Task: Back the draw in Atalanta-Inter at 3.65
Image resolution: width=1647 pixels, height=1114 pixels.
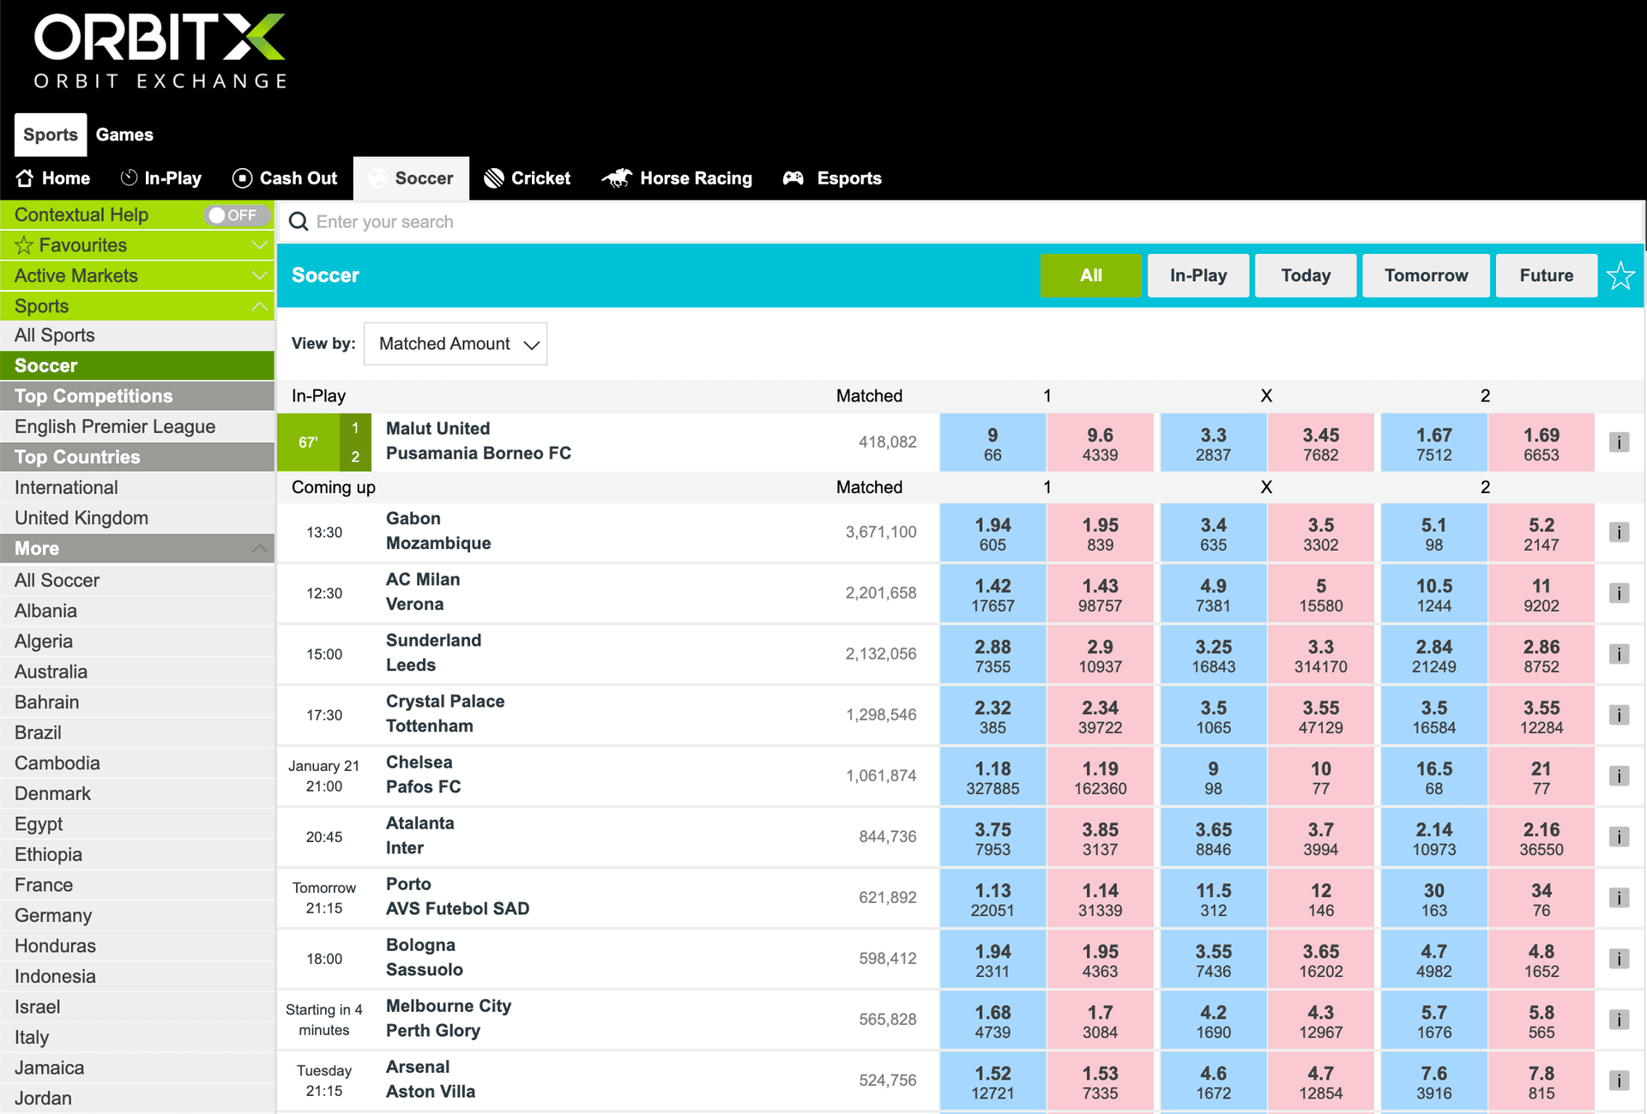Action: pyautogui.click(x=1213, y=837)
